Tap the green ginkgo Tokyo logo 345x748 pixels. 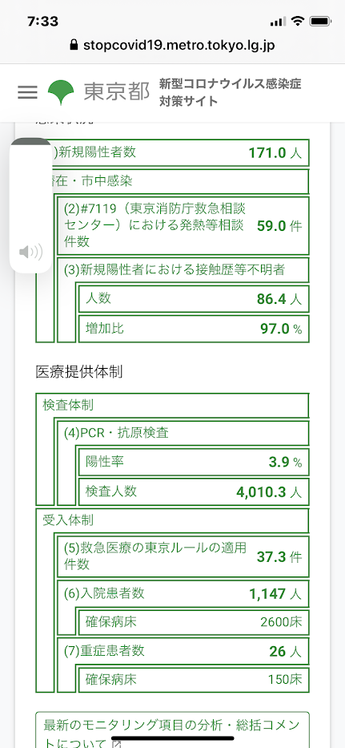[x=61, y=91]
